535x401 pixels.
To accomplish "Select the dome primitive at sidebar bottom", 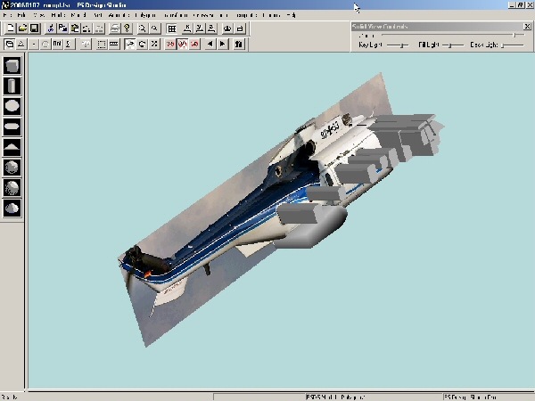I will 12,208.
